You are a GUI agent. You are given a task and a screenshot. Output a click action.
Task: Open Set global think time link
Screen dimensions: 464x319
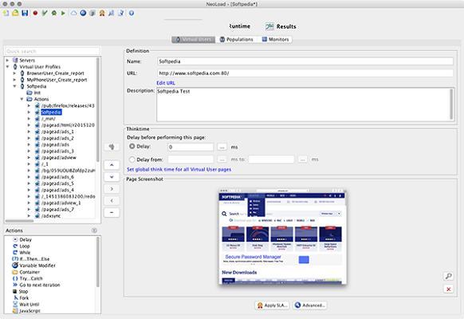(x=179, y=170)
